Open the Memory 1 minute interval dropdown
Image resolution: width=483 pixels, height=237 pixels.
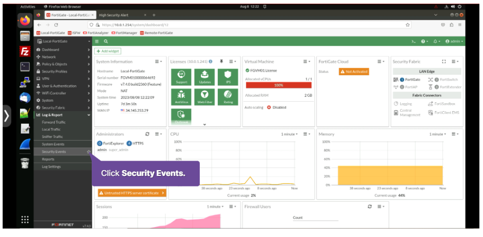coord(438,134)
